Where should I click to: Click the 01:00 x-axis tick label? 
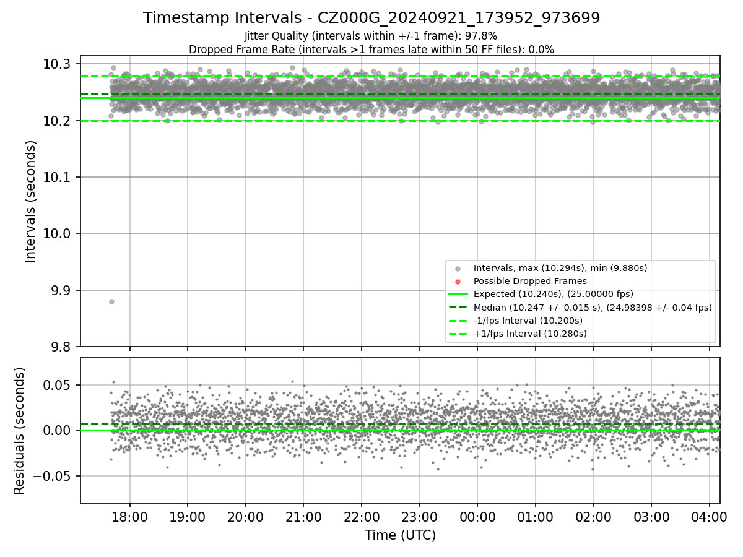pyautogui.click(x=536, y=517)
